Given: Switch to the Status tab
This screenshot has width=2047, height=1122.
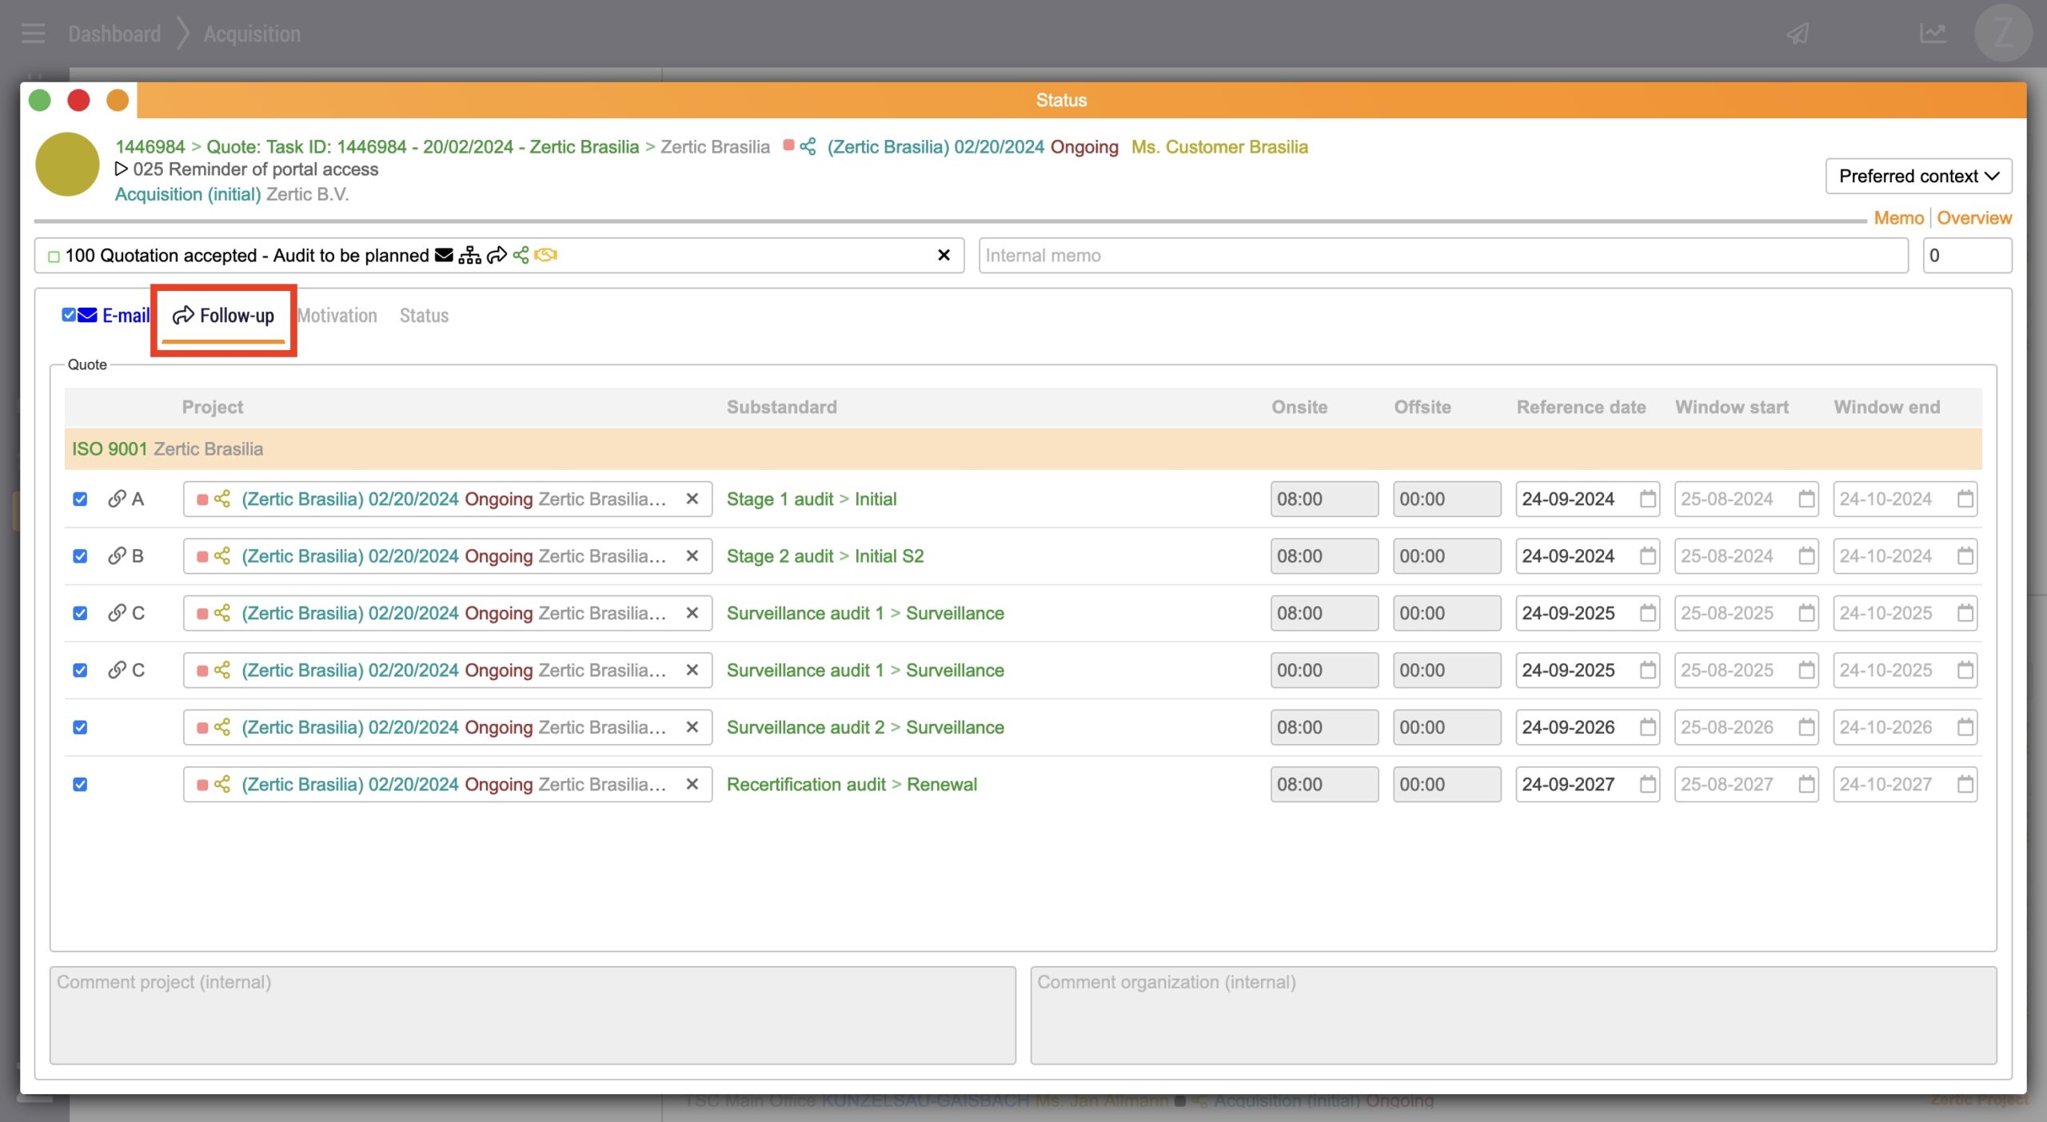Looking at the screenshot, I should (424, 316).
